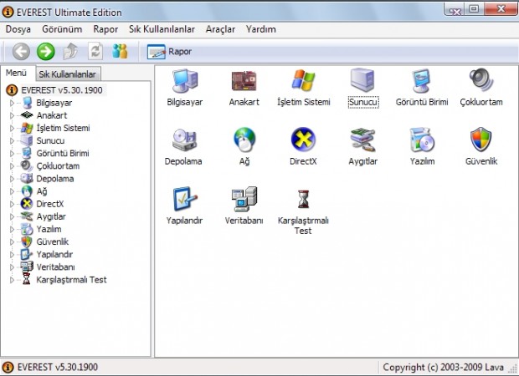Open the Araçlar menu
Image resolution: width=519 pixels, height=376 pixels.
click(x=220, y=29)
